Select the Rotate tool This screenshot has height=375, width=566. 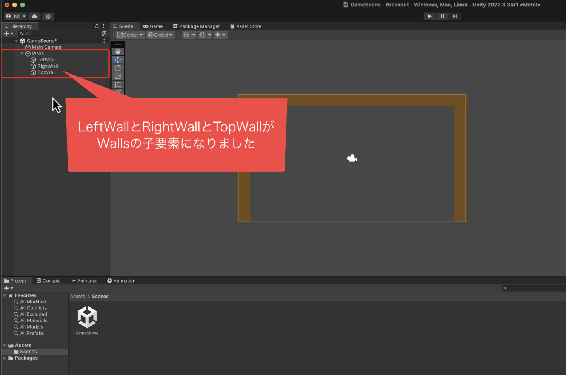pyautogui.click(x=118, y=68)
